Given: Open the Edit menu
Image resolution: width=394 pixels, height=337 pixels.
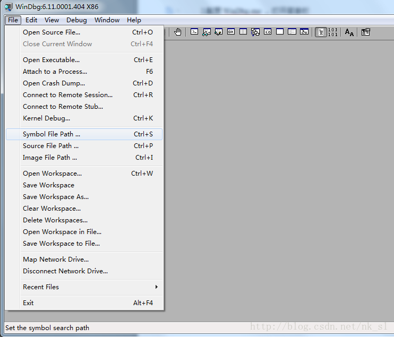Looking at the screenshot, I should 31,20.
